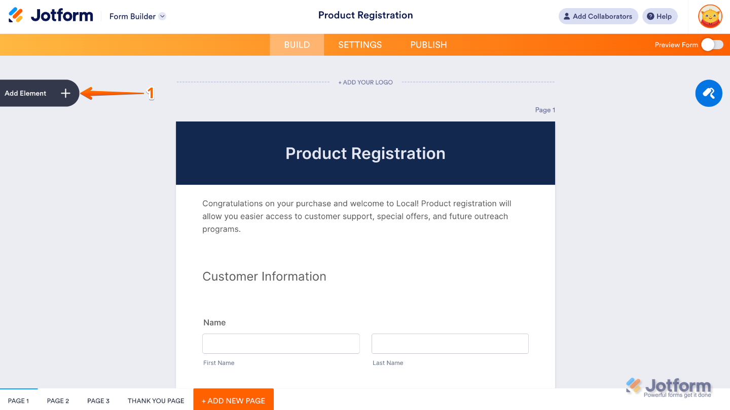This screenshot has width=730, height=410.
Task: Switch to PAGE 2
Action: point(57,400)
